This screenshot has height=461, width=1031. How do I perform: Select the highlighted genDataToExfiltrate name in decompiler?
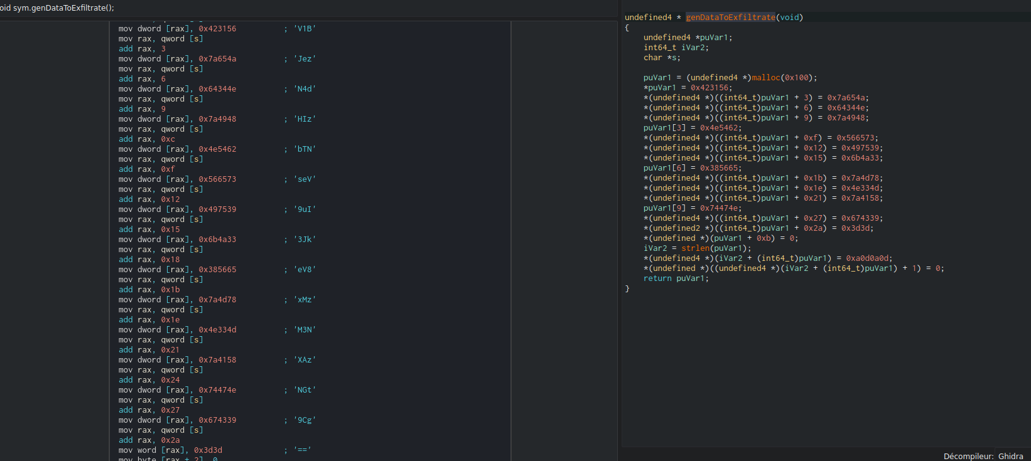coord(730,18)
